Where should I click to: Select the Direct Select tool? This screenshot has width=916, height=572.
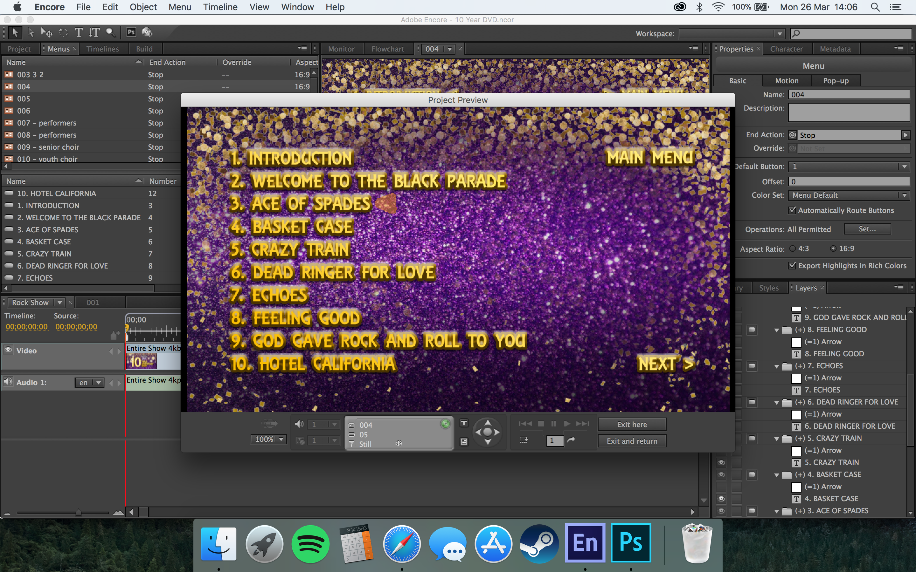tap(31, 32)
